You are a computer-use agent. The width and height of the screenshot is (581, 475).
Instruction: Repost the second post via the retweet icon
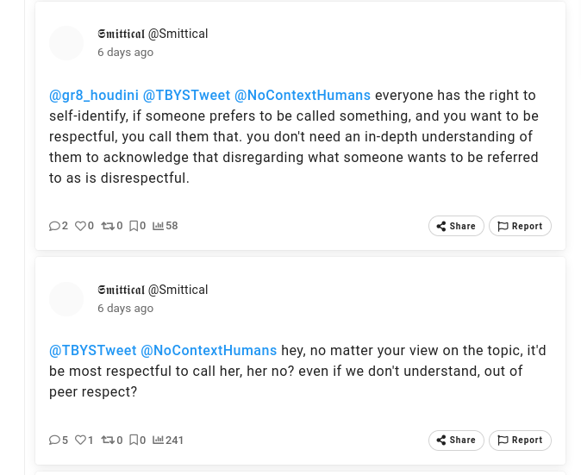pyautogui.click(x=108, y=440)
